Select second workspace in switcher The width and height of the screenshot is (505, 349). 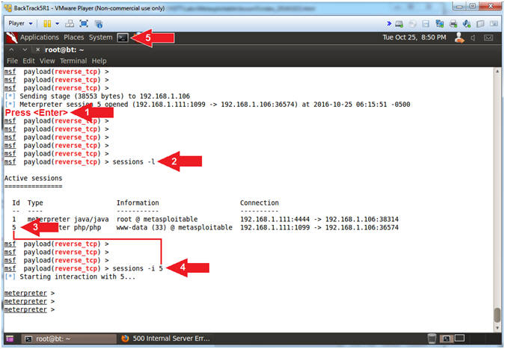459,339
